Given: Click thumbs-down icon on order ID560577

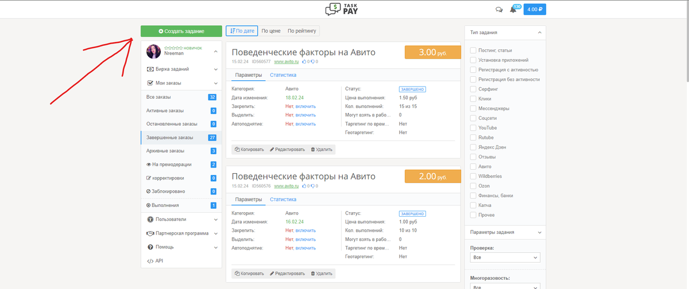Looking at the screenshot, I should (313, 61).
